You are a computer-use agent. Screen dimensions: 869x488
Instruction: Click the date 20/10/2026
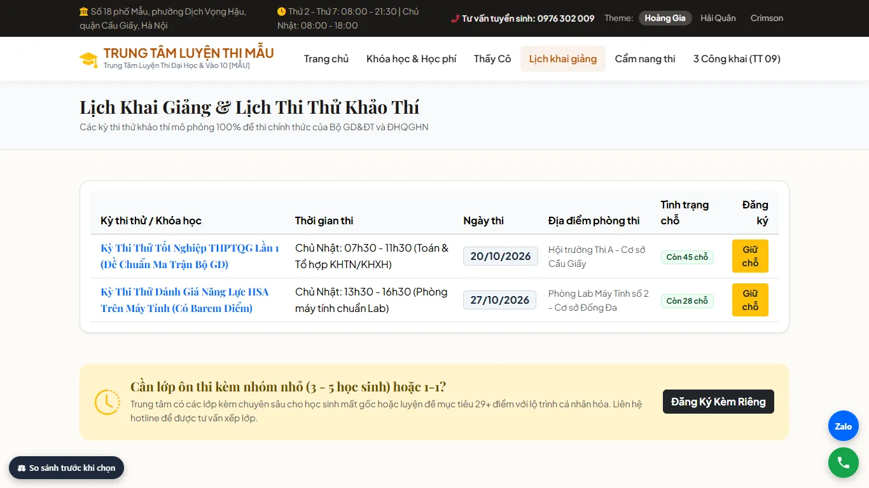click(501, 256)
